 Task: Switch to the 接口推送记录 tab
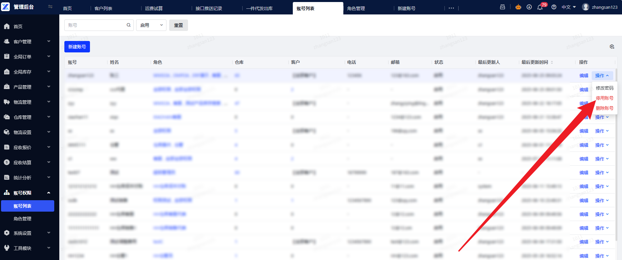[209, 8]
